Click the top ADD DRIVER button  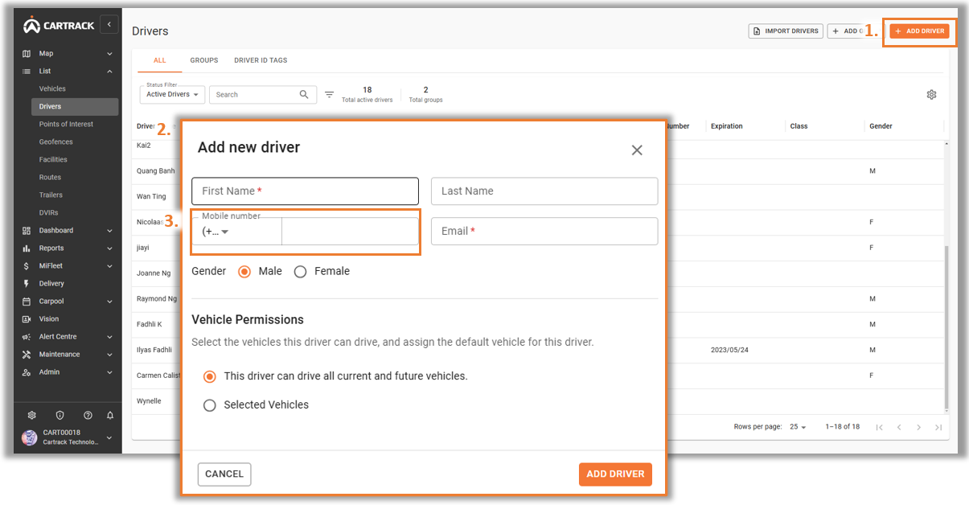tap(919, 31)
